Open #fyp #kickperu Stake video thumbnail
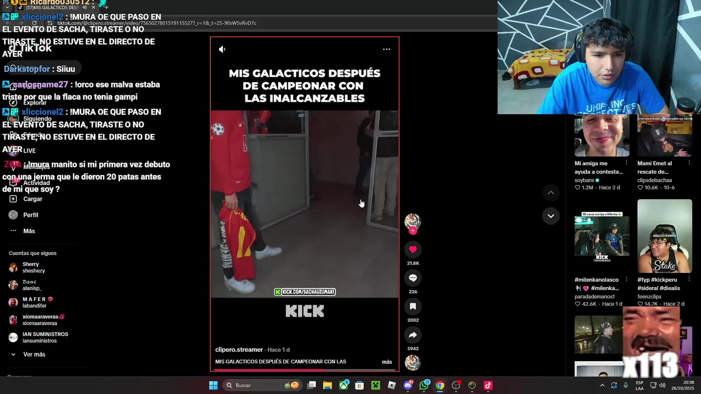This screenshot has height=394, width=701. [665, 236]
